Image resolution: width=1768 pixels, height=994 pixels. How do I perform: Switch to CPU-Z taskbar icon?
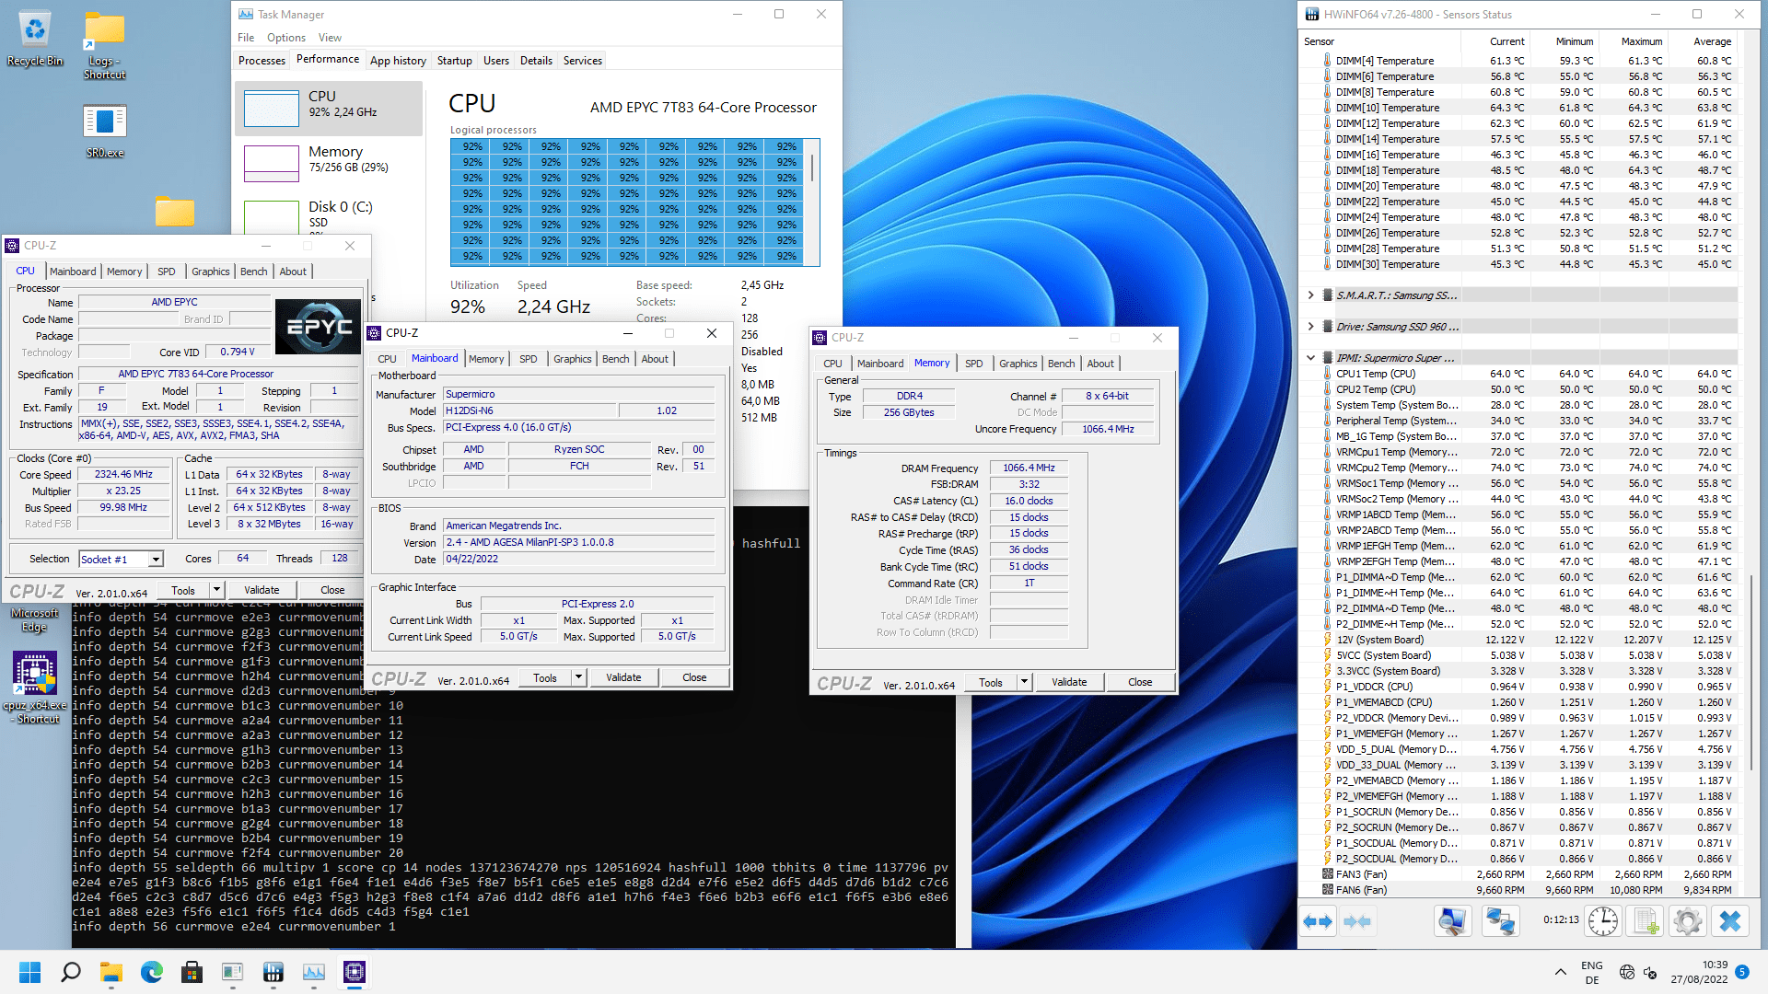click(x=354, y=972)
